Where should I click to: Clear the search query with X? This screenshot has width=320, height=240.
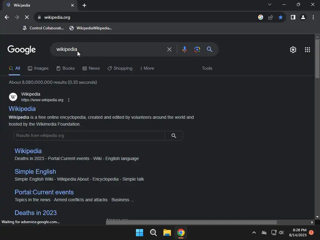pyautogui.click(x=169, y=49)
